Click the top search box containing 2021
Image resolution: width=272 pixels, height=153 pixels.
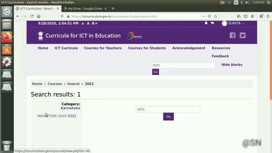(x=183, y=65)
